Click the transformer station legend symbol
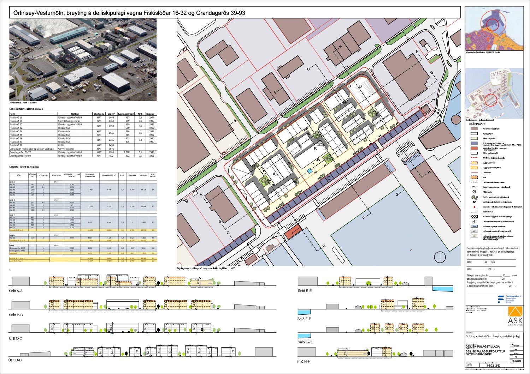Screen dimensions: 530x374 474,221
